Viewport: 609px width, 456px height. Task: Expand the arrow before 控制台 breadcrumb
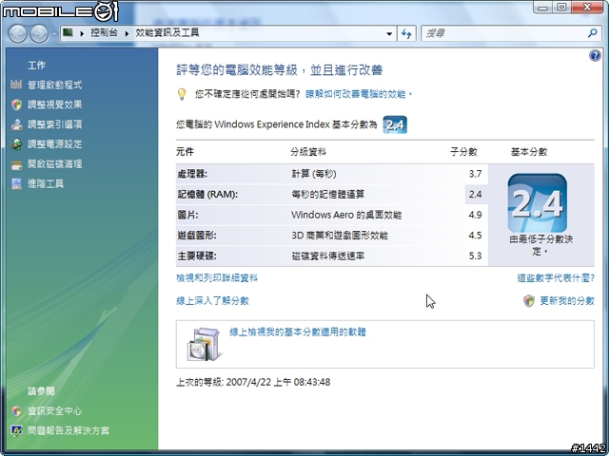tap(82, 33)
